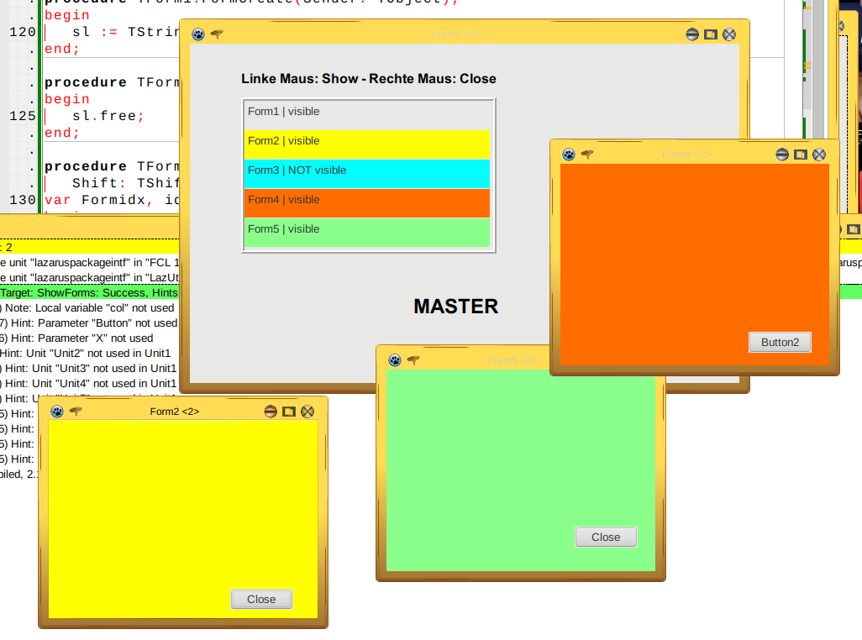Click line number 125 in editor gutter
This screenshot has height=640, width=862.
coord(23,116)
